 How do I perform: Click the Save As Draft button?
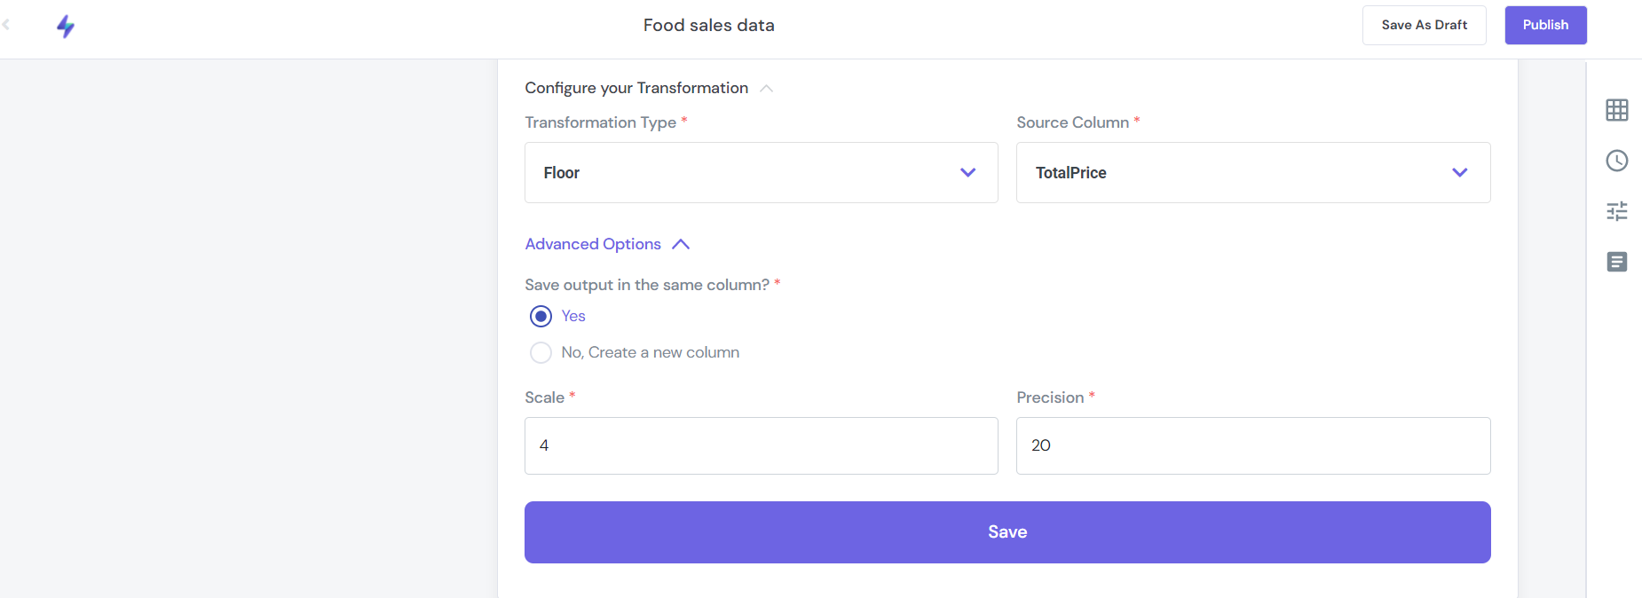[x=1424, y=25]
